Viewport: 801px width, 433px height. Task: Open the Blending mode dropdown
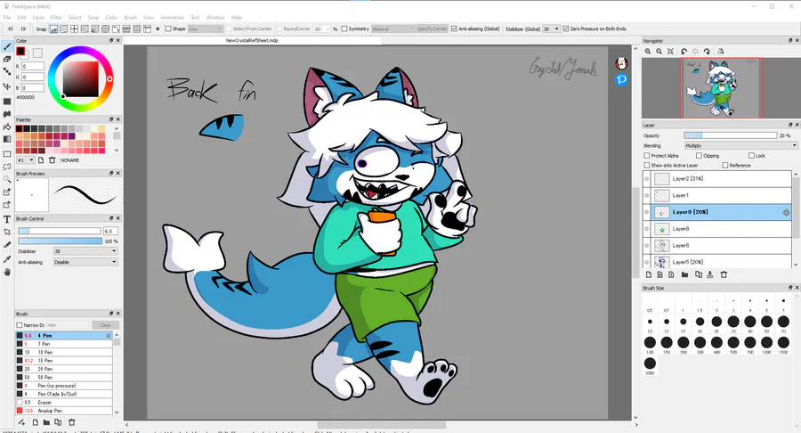click(x=740, y=146)
